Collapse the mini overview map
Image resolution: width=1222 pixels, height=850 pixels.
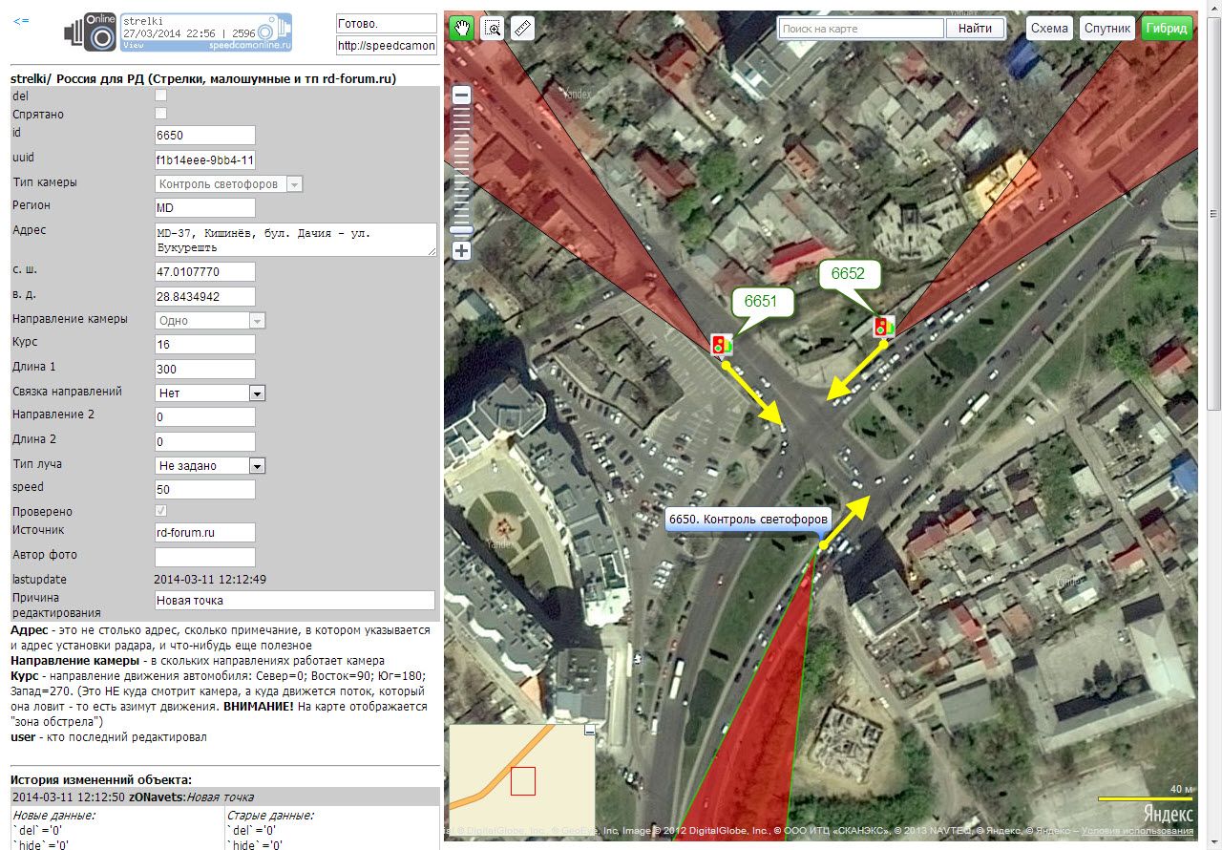pyautogui.click(x=589, y=730)
